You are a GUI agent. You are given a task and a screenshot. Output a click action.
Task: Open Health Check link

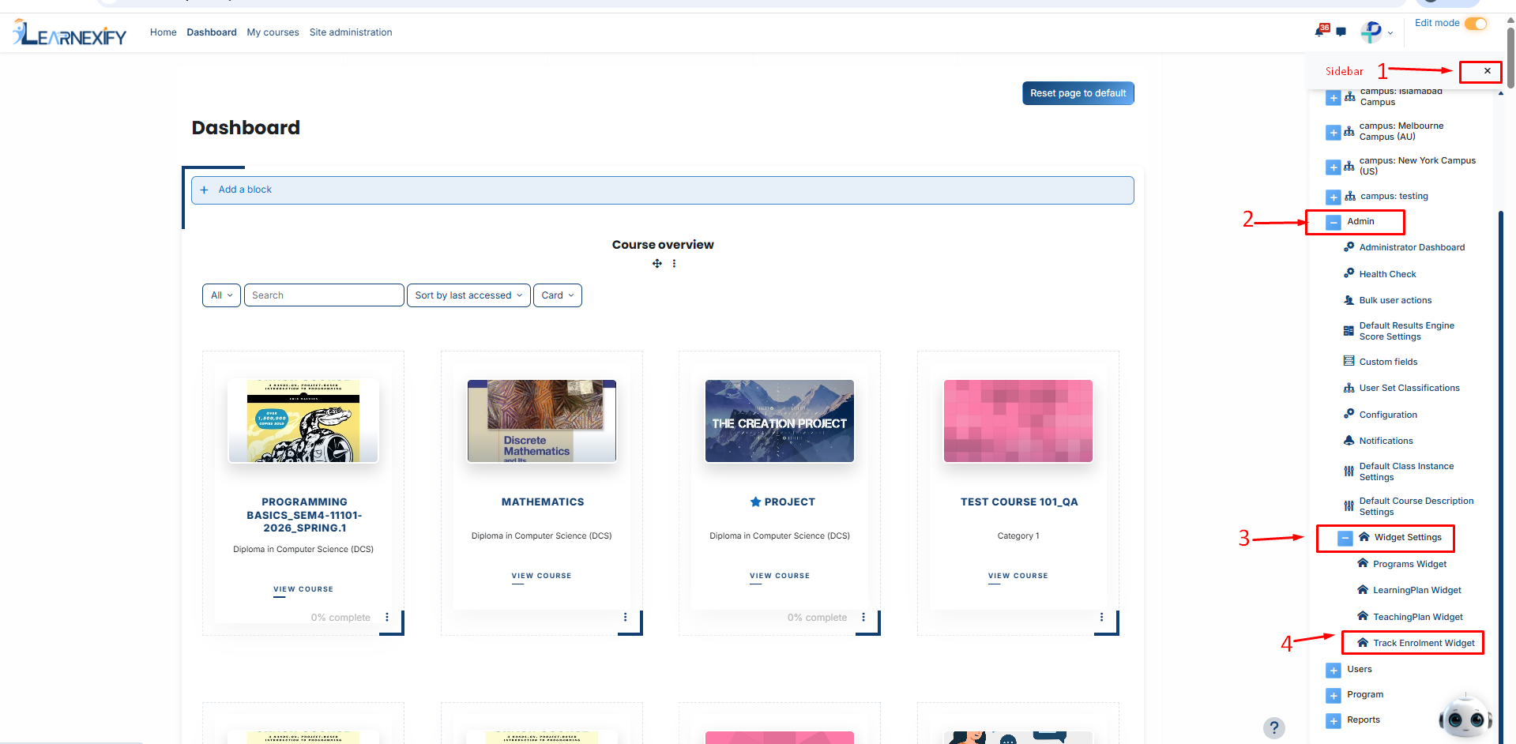pos(1387,274)
